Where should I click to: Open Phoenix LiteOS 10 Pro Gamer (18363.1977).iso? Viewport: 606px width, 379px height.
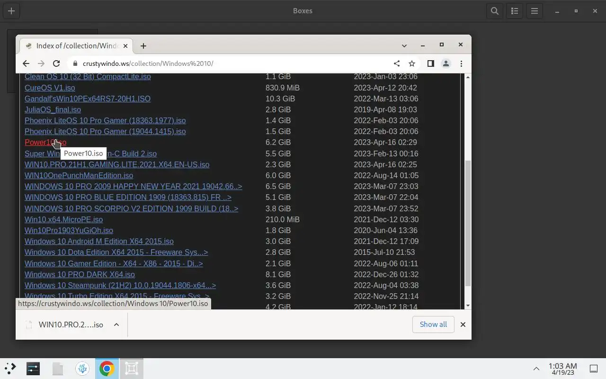(x=105, y=120)
